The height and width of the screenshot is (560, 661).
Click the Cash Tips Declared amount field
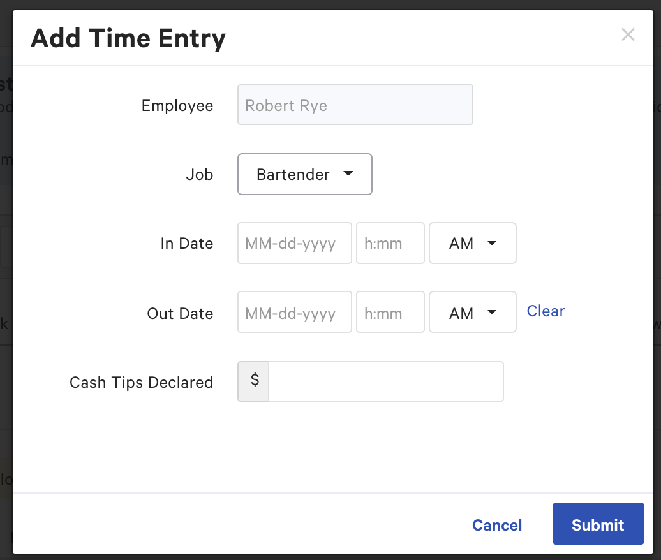coord(386,381)
